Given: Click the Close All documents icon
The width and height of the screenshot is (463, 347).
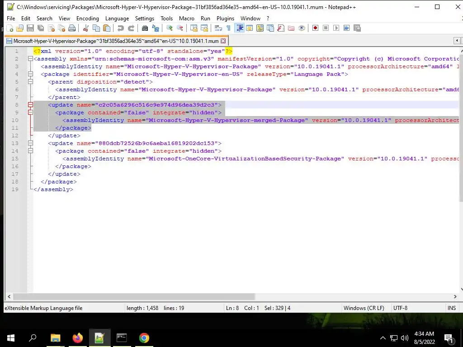Looking at the screenshot, I should pyautogui.click(x=61, y=28).
